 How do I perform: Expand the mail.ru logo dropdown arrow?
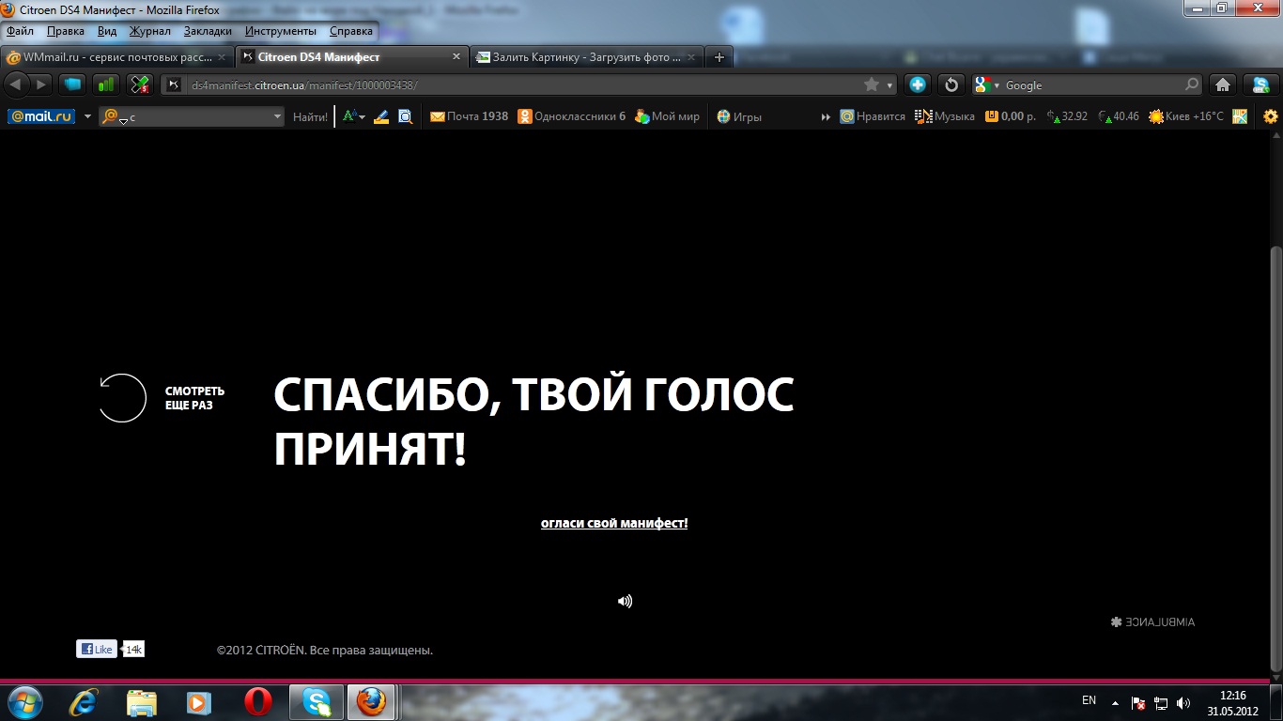pyautogui.click(x=87, y=116)
